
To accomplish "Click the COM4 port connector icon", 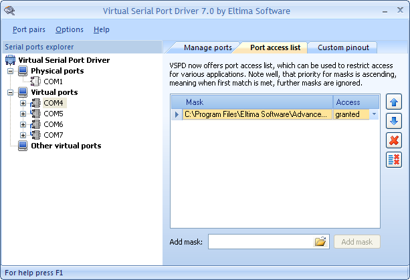I will pos(35,103).
